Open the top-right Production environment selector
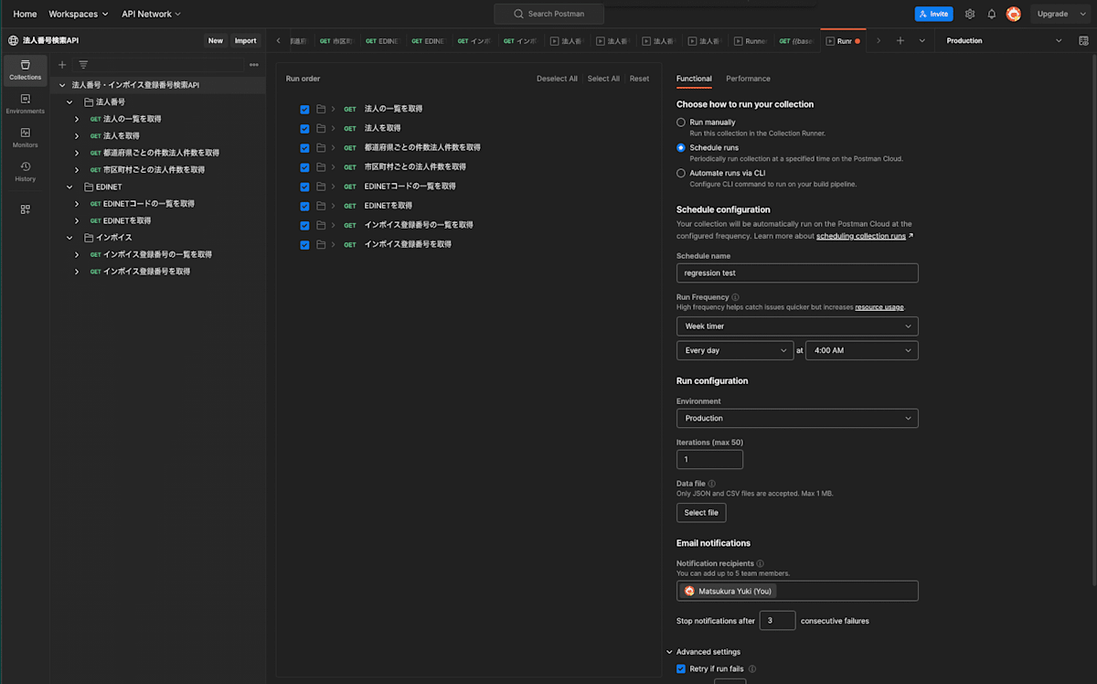 point(1004,40)
